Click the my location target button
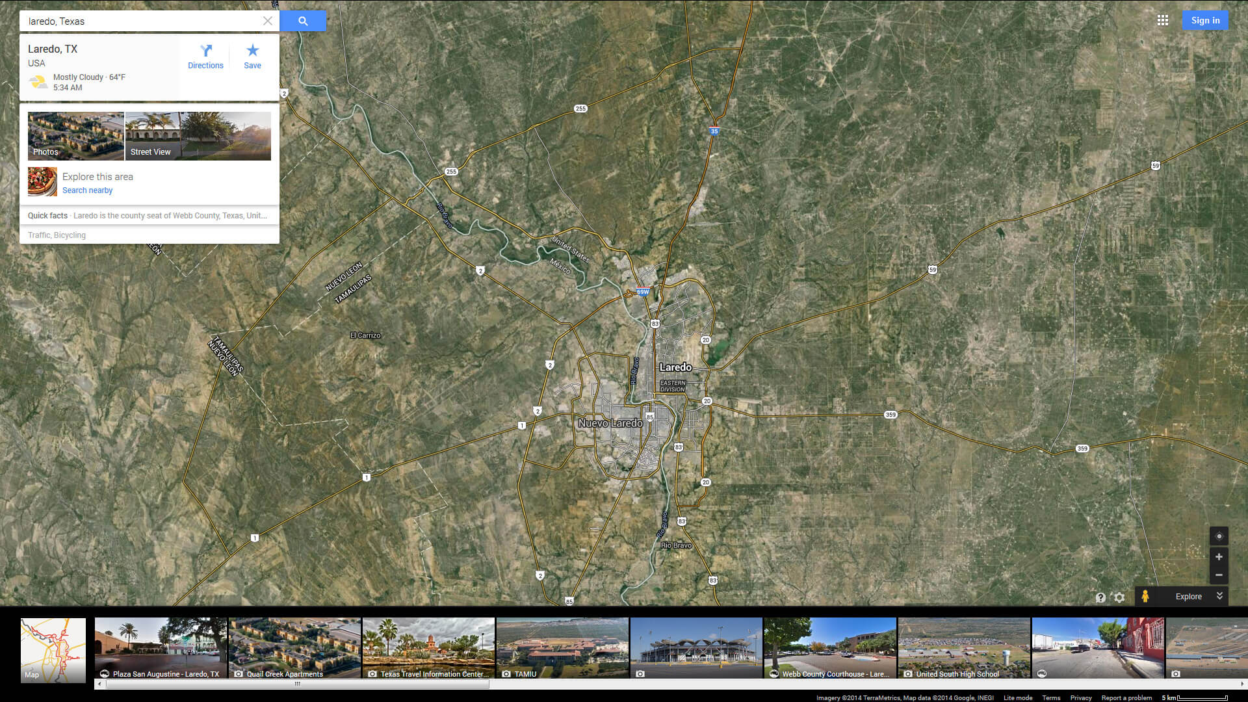The width and height of the screenshot is (1248, 702). [1219, 536]
